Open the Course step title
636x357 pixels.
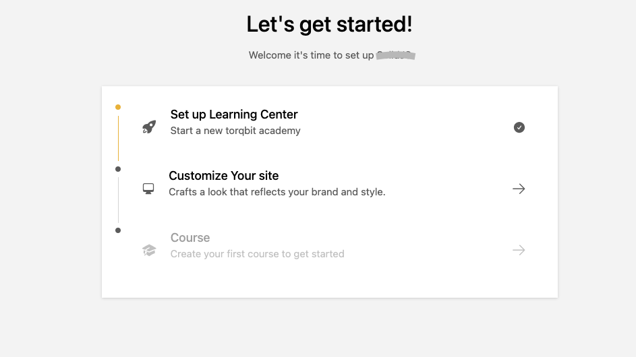pos(190,238)
